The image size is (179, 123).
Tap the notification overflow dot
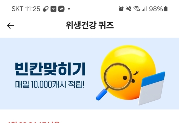69,9
